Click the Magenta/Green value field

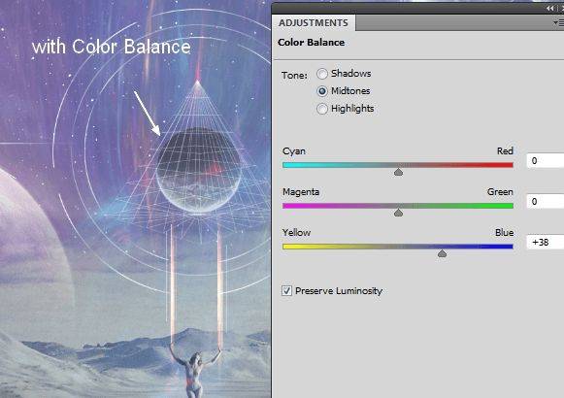[546, 201]
